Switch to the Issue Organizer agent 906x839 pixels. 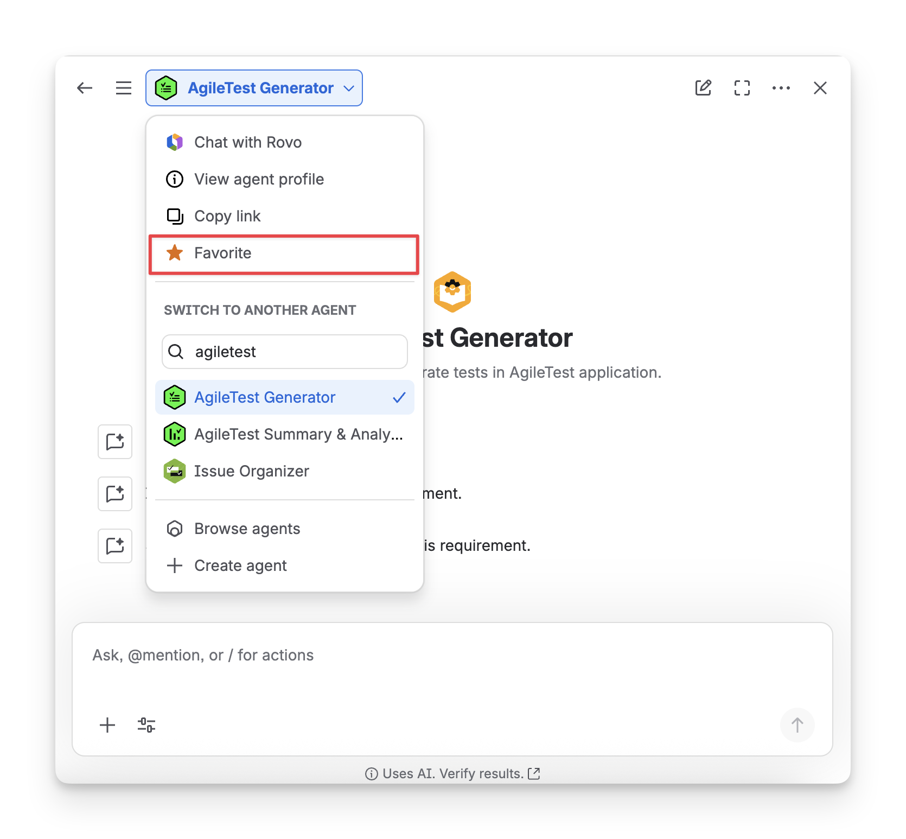click(285, 471)
